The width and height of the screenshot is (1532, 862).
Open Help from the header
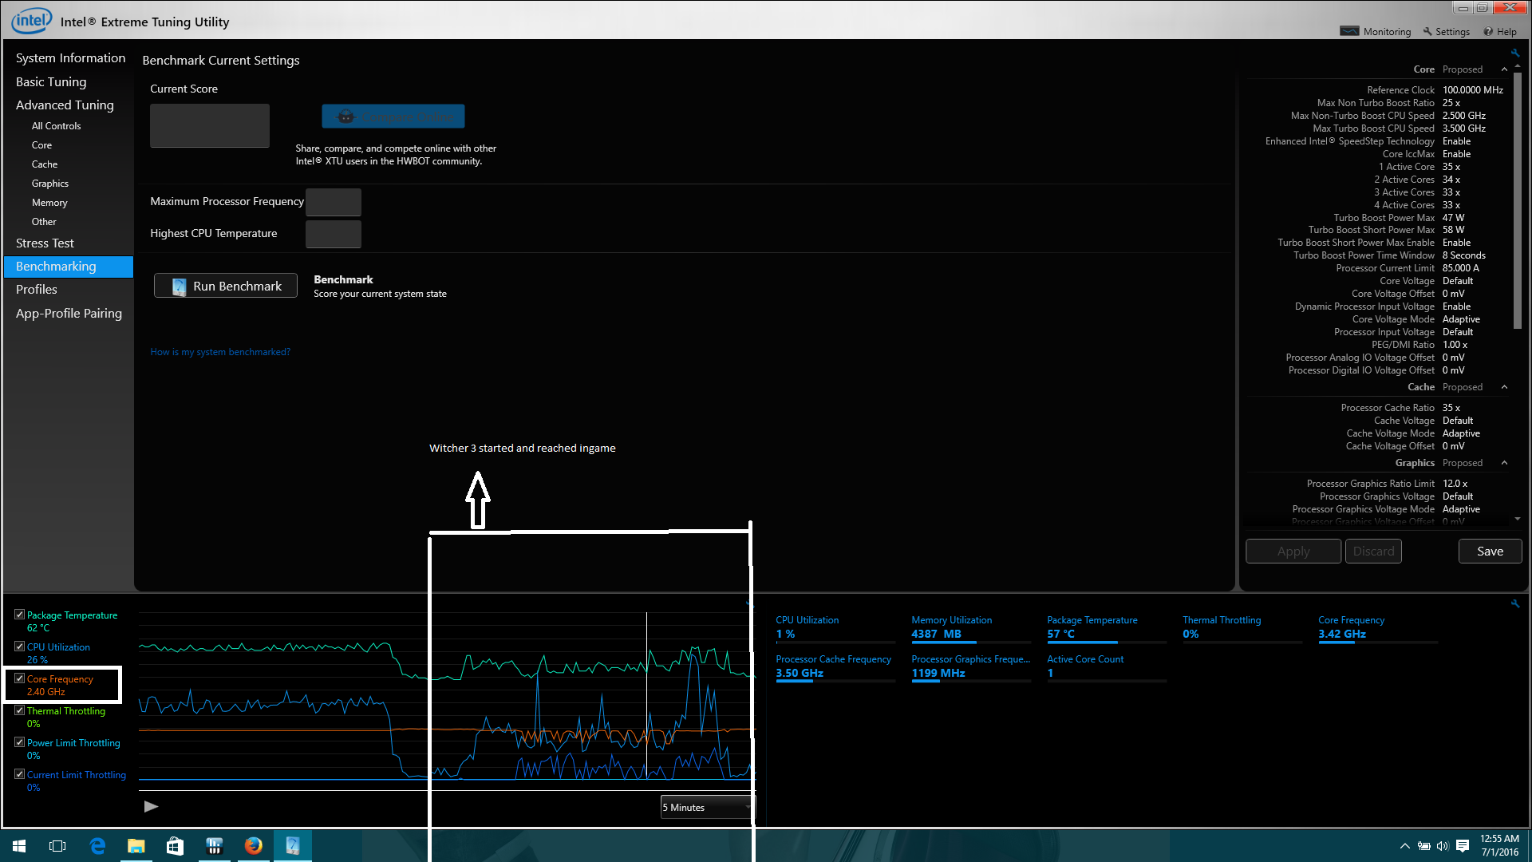(x=1500, y=32)
